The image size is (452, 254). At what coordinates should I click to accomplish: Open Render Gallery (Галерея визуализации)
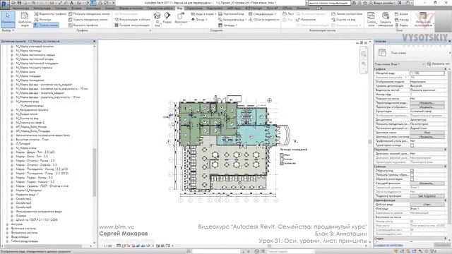132,25
